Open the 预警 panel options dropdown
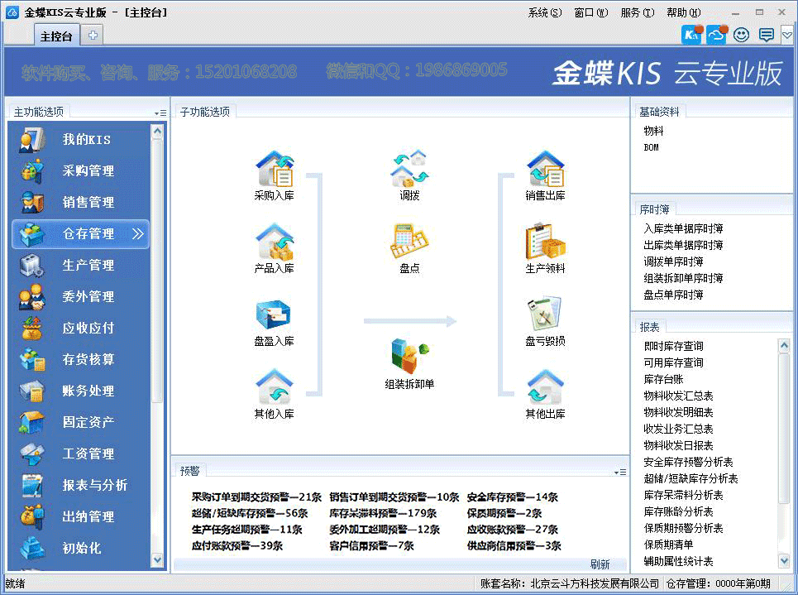Image resolution: width=798 pixels, height=595 pixels. (620, 472)
